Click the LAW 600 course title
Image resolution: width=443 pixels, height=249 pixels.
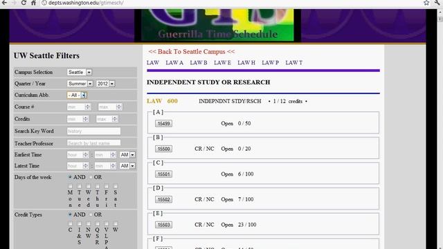tap(162, 101)
